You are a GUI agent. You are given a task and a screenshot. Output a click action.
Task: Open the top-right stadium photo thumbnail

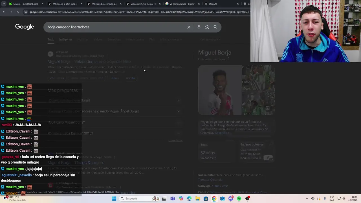pos(258,78)
